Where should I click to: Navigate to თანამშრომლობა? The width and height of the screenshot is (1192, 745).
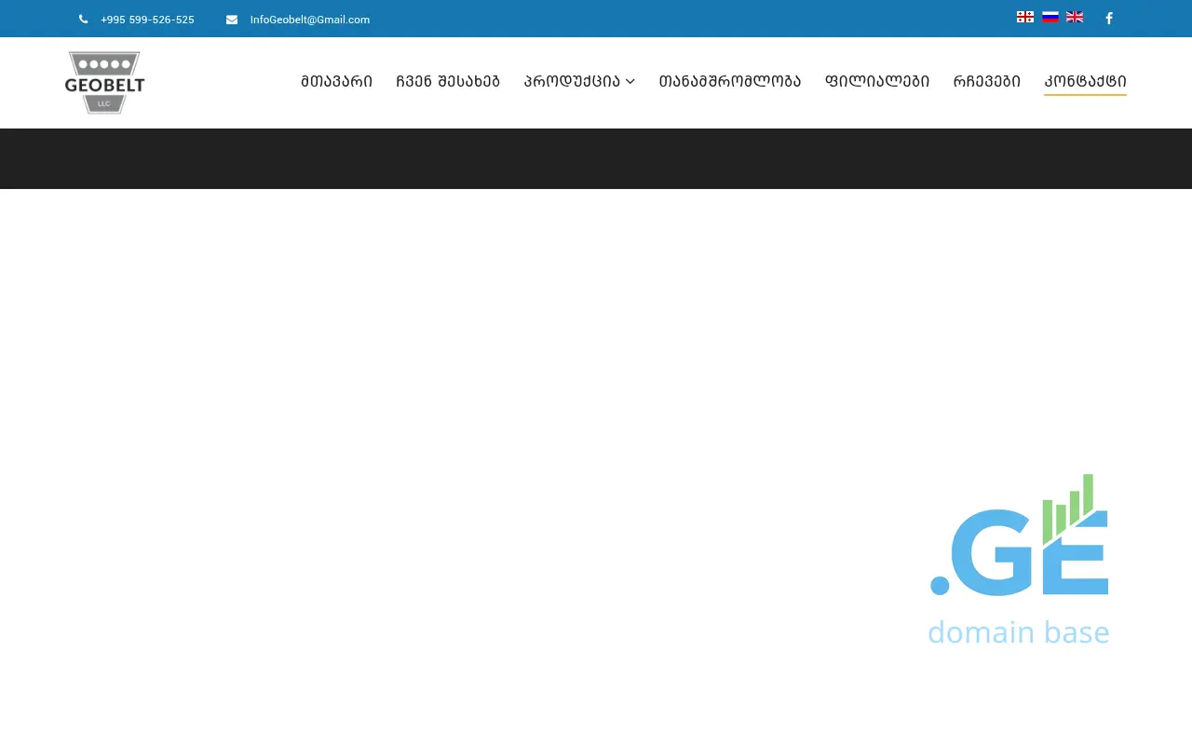coord(729,82)
